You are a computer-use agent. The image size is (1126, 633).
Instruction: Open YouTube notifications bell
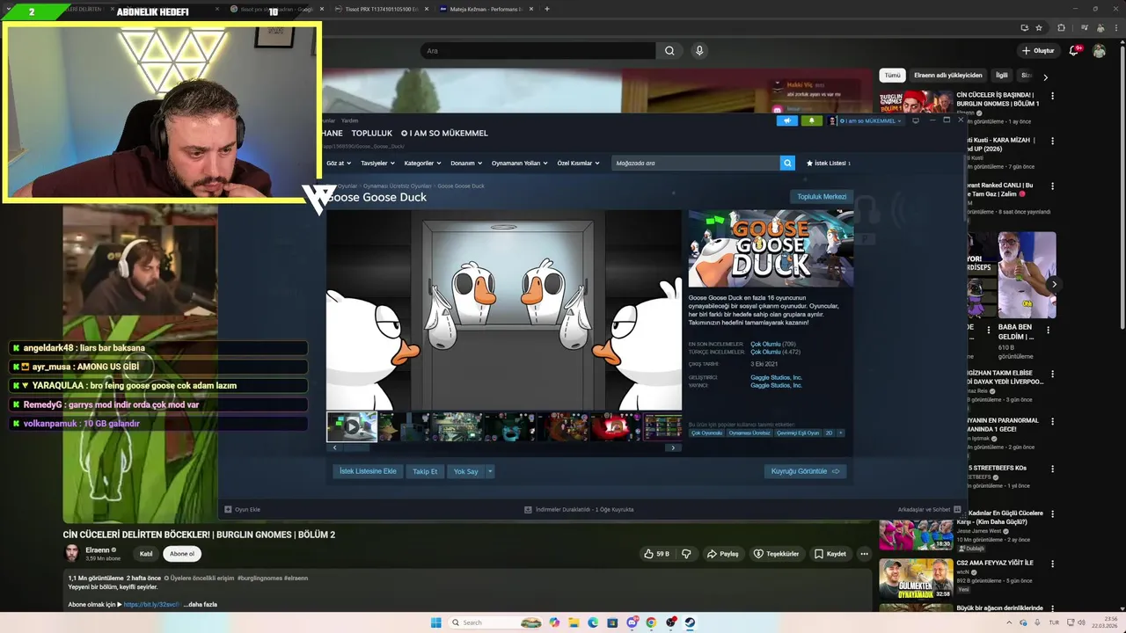(x=1073, y=51)
